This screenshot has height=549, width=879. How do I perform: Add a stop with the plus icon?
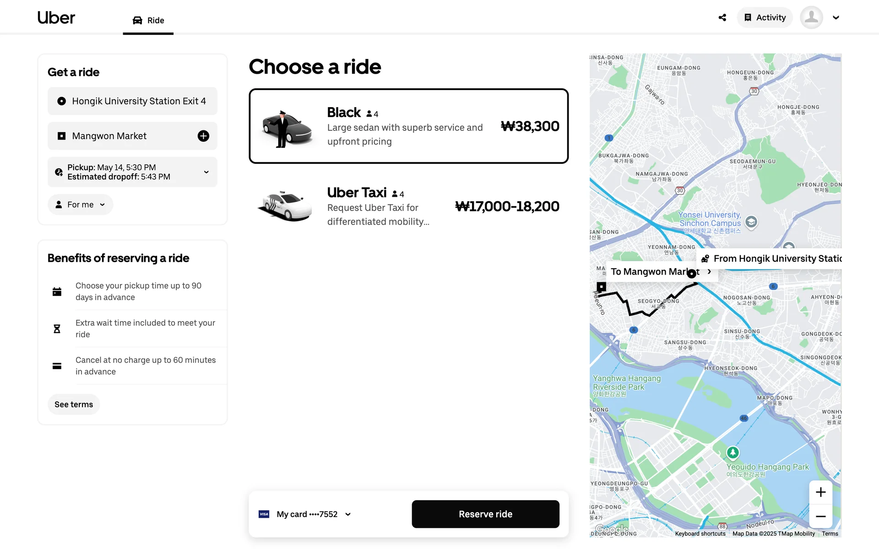tap(203, 136)
